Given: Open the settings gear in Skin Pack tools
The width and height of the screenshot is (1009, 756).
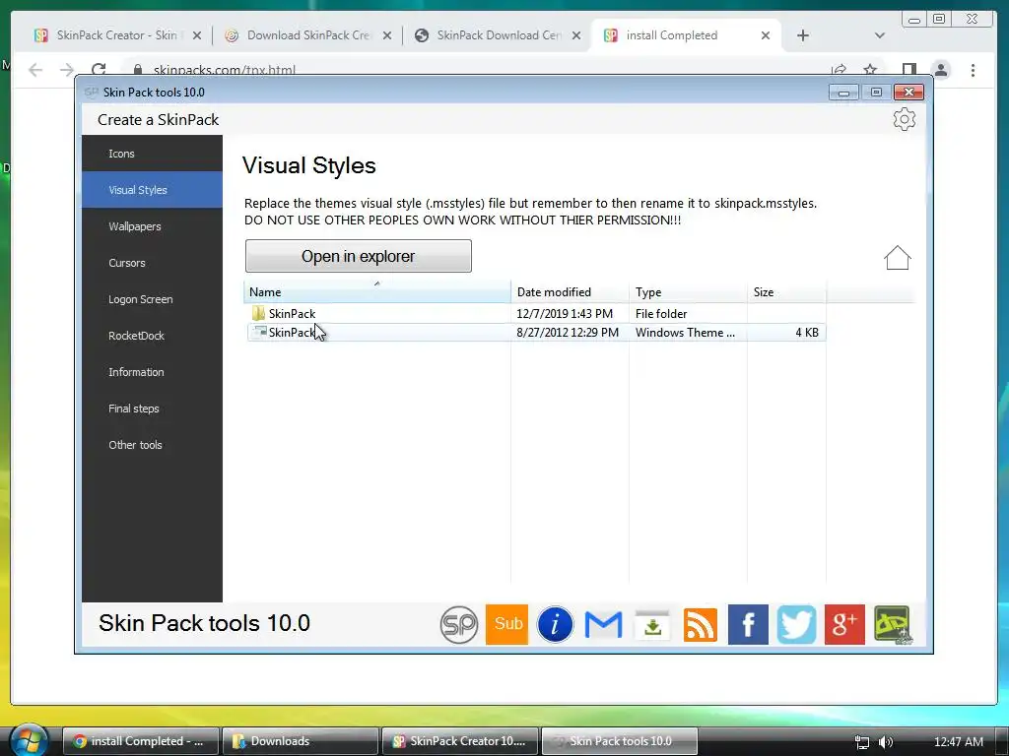Looking at the screenshot, I should pyautogui.click(x=905, y=119).
